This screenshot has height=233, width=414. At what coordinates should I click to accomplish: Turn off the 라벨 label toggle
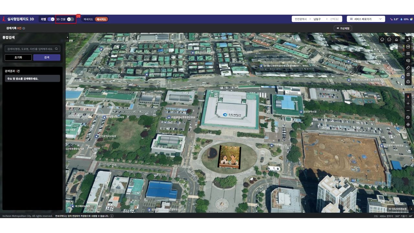(51, 19)
